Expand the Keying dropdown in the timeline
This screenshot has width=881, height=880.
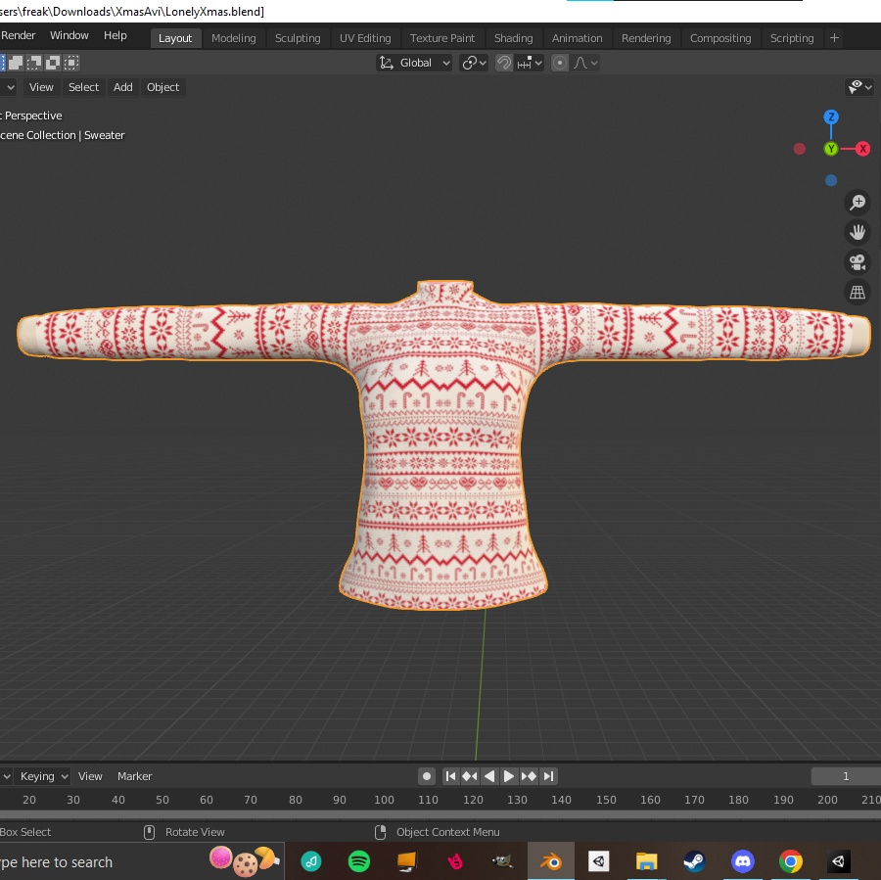coord(43,775)
